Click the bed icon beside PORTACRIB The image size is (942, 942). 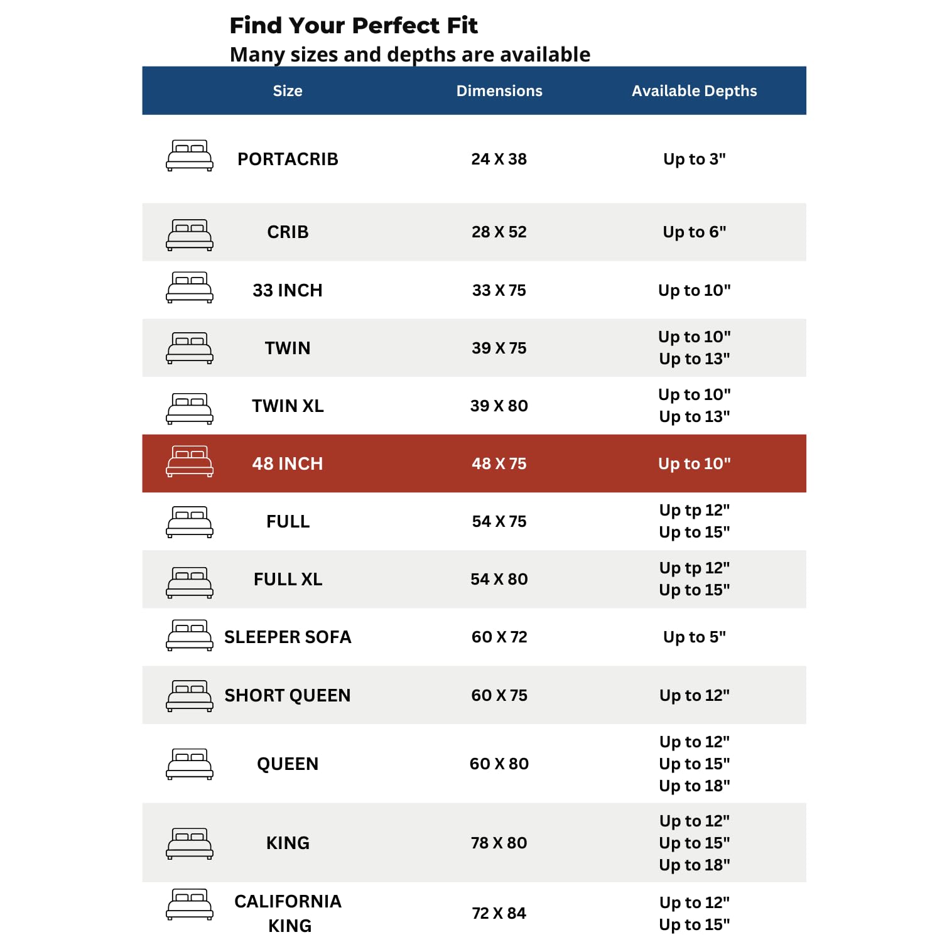(190, 155)
